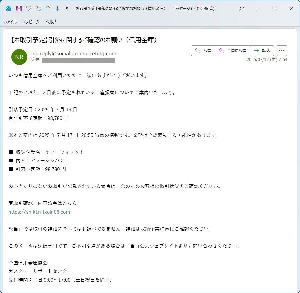Go to next item with down arrow
Image resolution: width=300 pixels, height=293 pixels.
(57, 8)
